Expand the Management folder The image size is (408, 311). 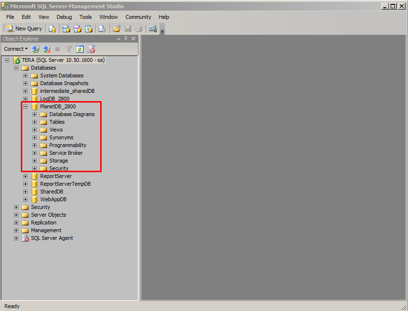click(x=16, y=230)
